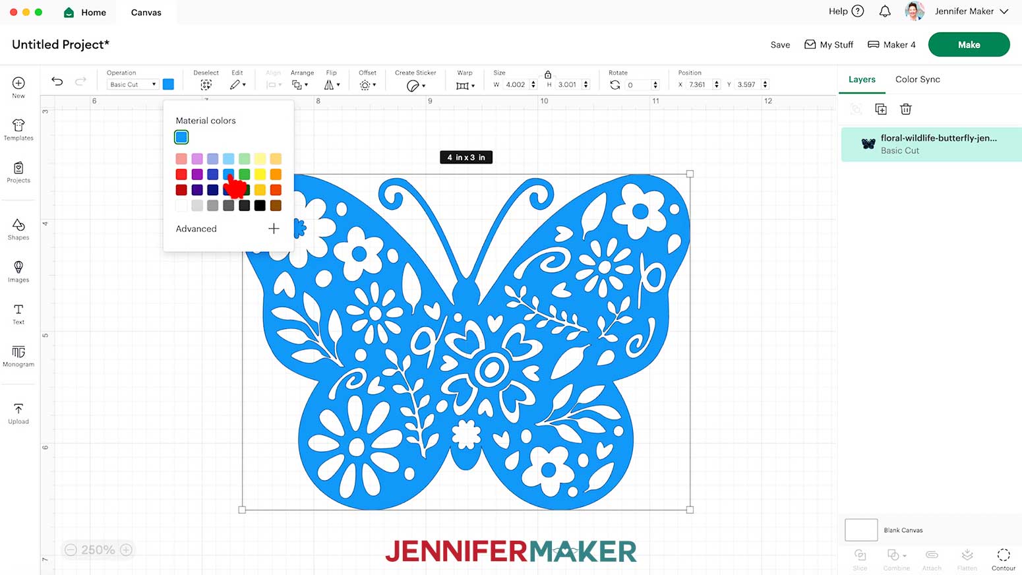Switch to the Color Sync tab
This screenshot has height=575, width=1022.
point(918,79)
